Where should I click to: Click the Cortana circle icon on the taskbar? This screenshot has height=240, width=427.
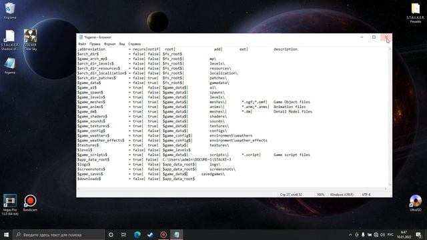click(x=111, y=235)
